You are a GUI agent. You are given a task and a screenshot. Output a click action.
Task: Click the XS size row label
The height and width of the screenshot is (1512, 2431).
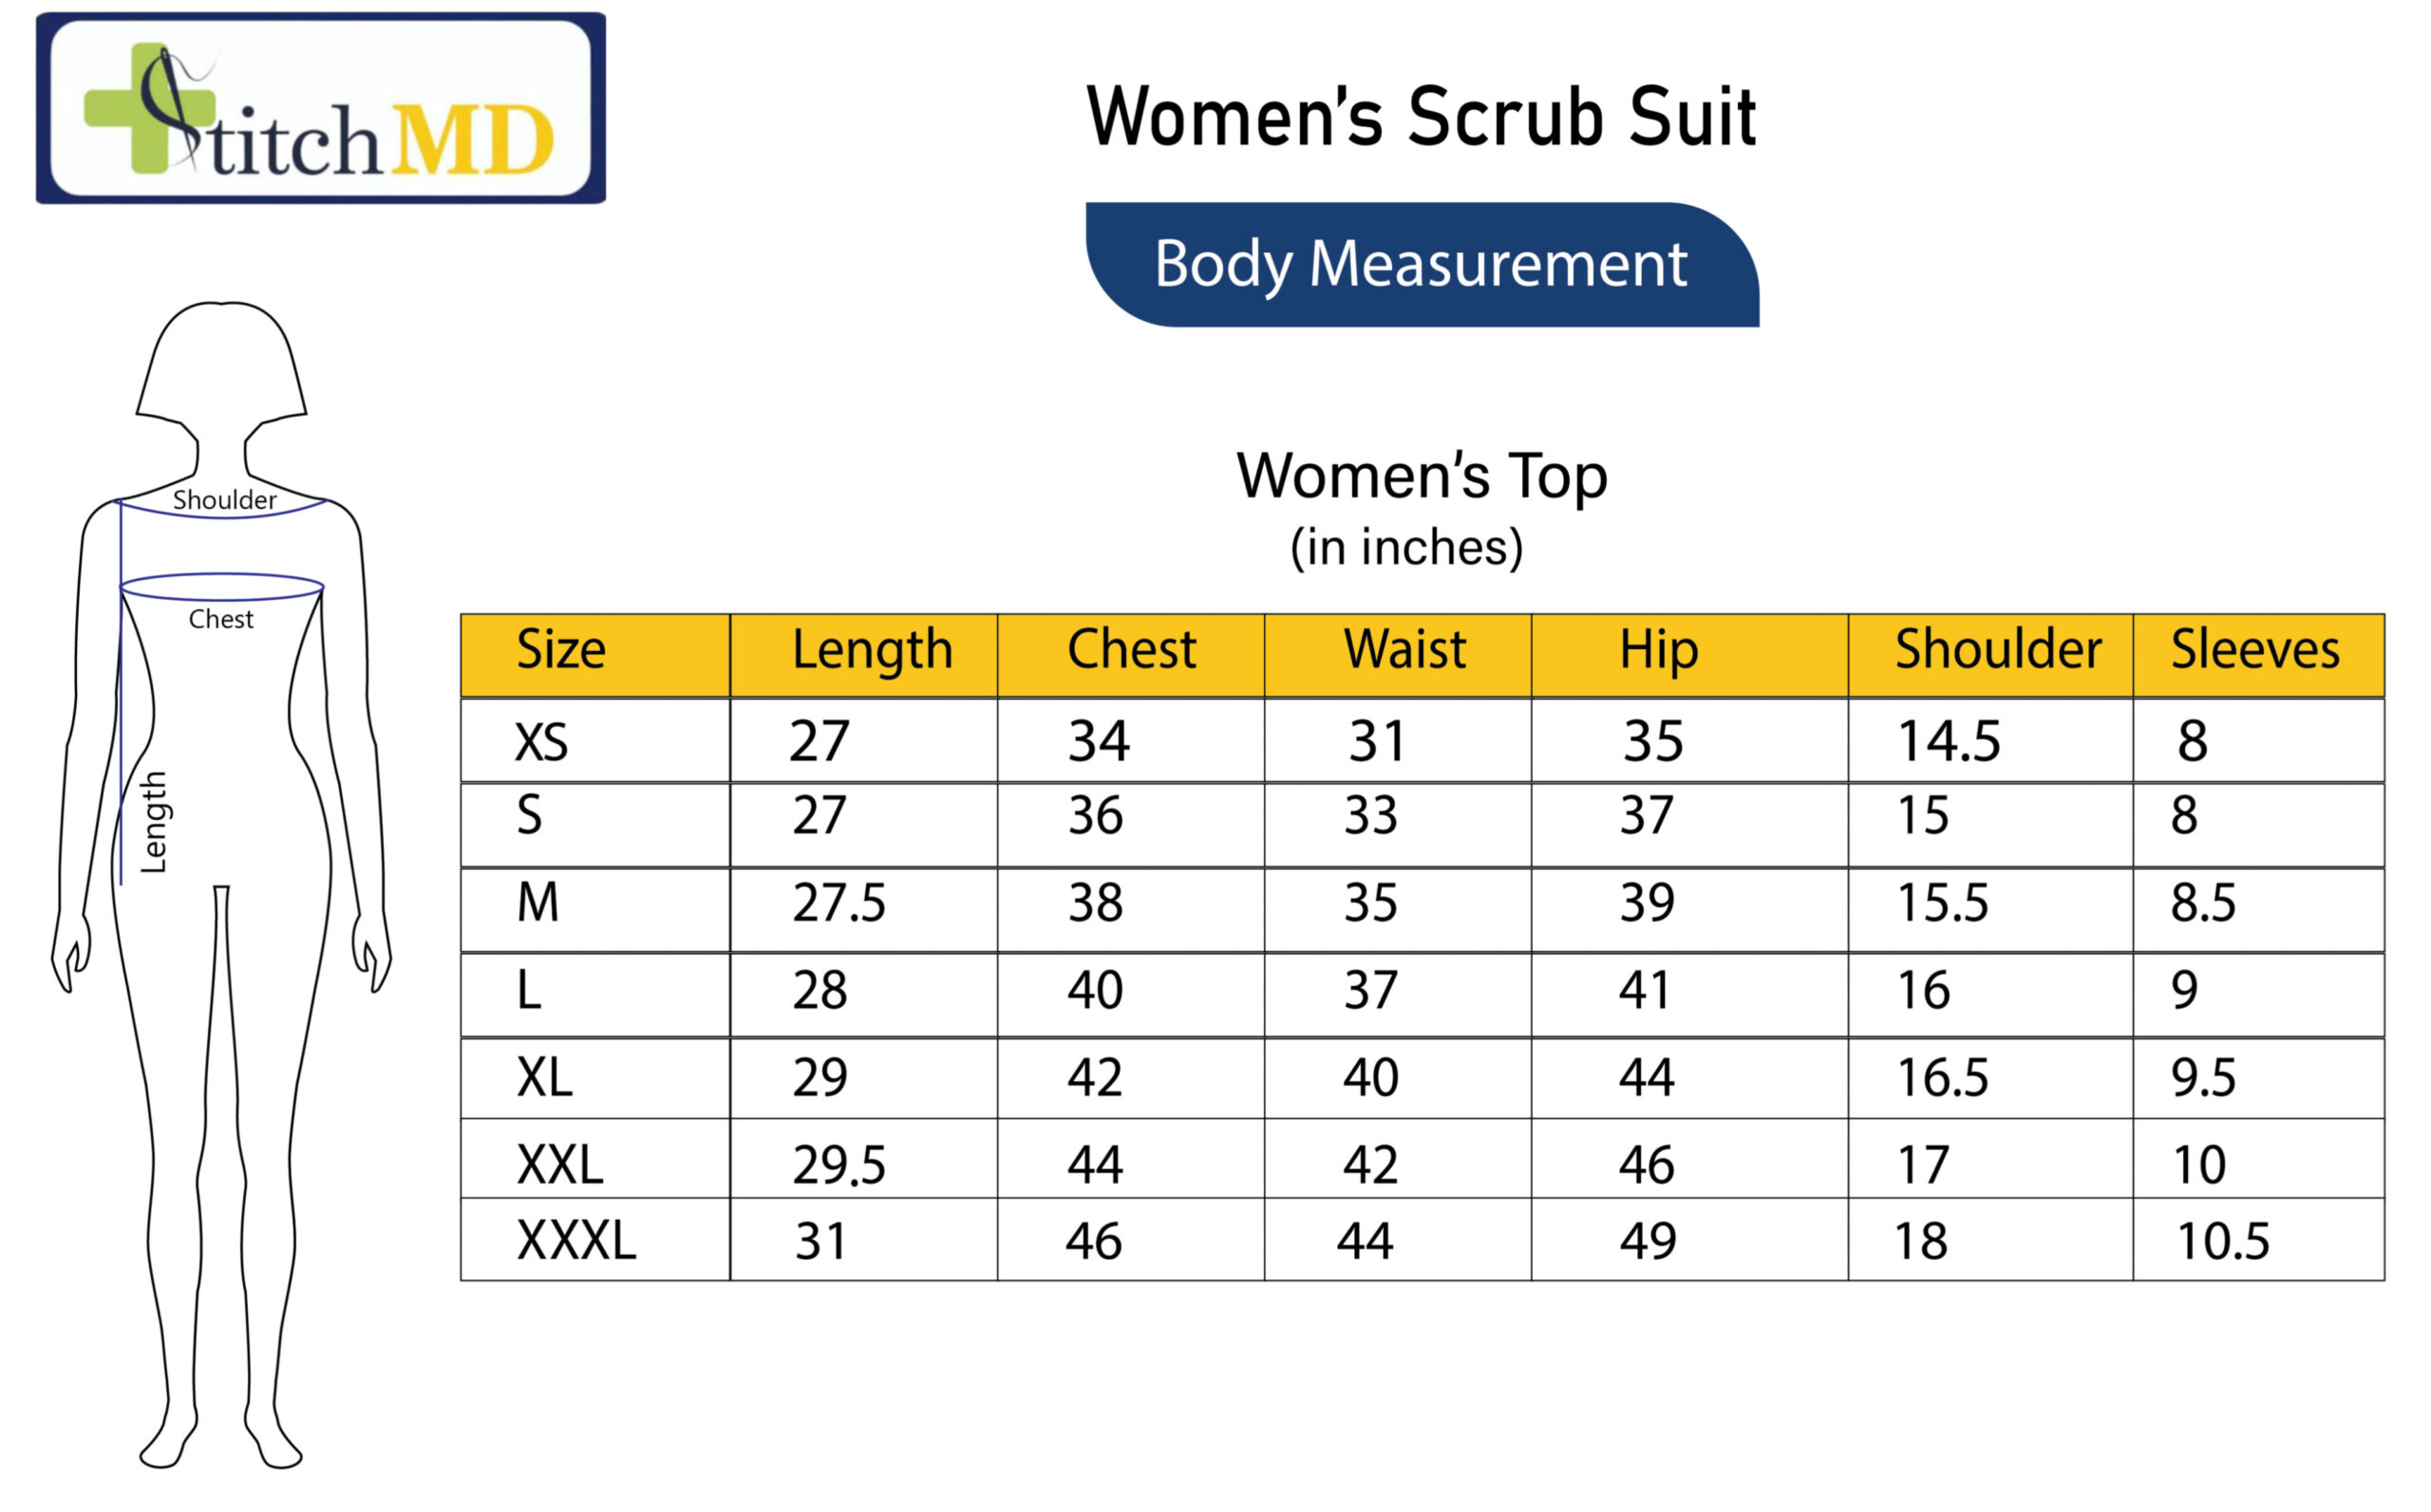541,743
